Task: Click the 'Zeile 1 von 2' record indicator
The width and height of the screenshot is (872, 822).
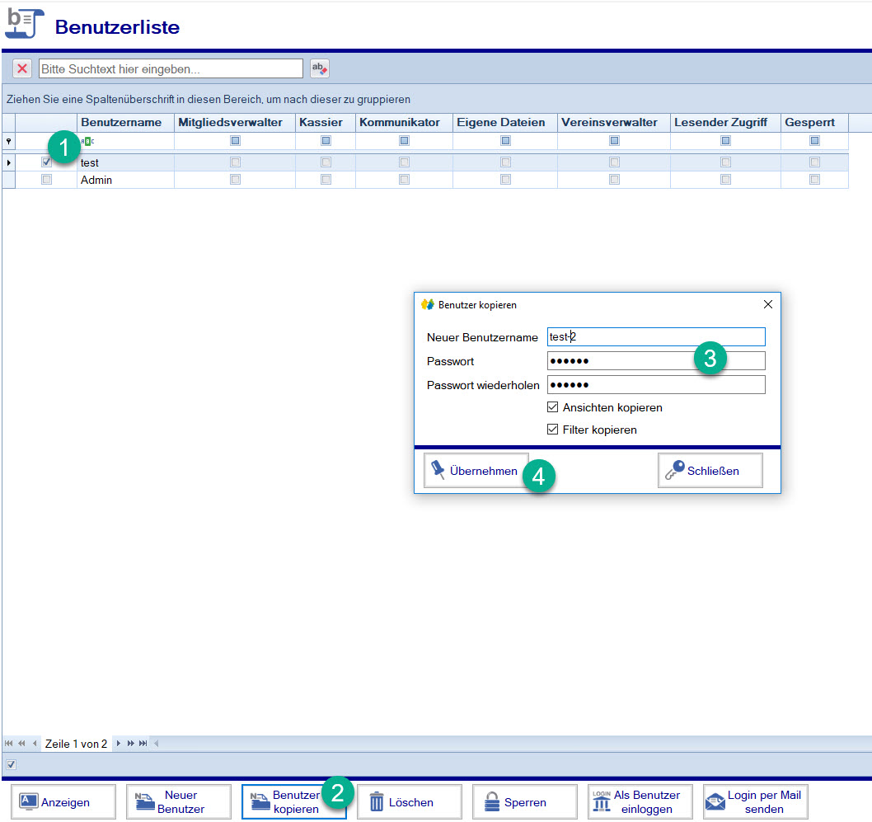Action: (76, 744)
